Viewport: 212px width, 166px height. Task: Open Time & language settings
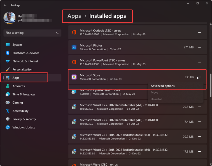tap(32, 94)
